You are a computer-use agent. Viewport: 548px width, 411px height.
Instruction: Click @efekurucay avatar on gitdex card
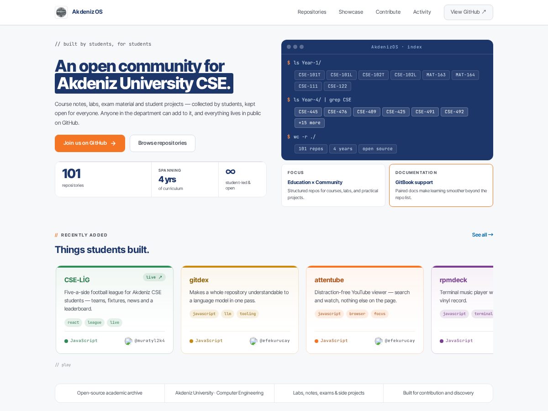[x=253, y=341]
